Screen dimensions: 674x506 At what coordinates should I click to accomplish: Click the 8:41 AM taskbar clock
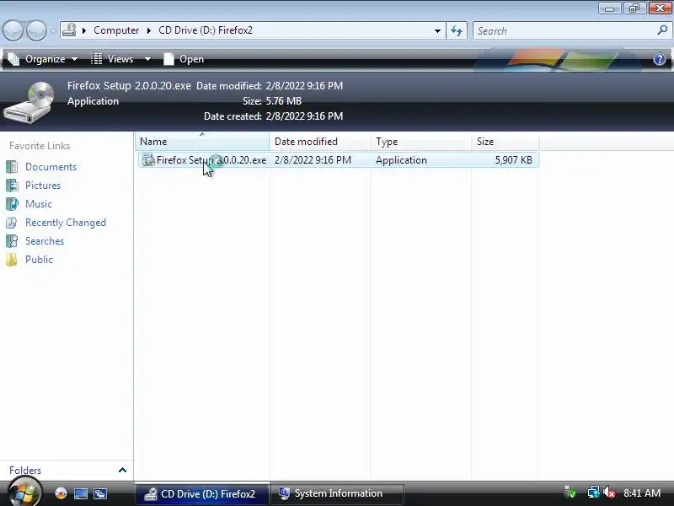coord(642,493)
